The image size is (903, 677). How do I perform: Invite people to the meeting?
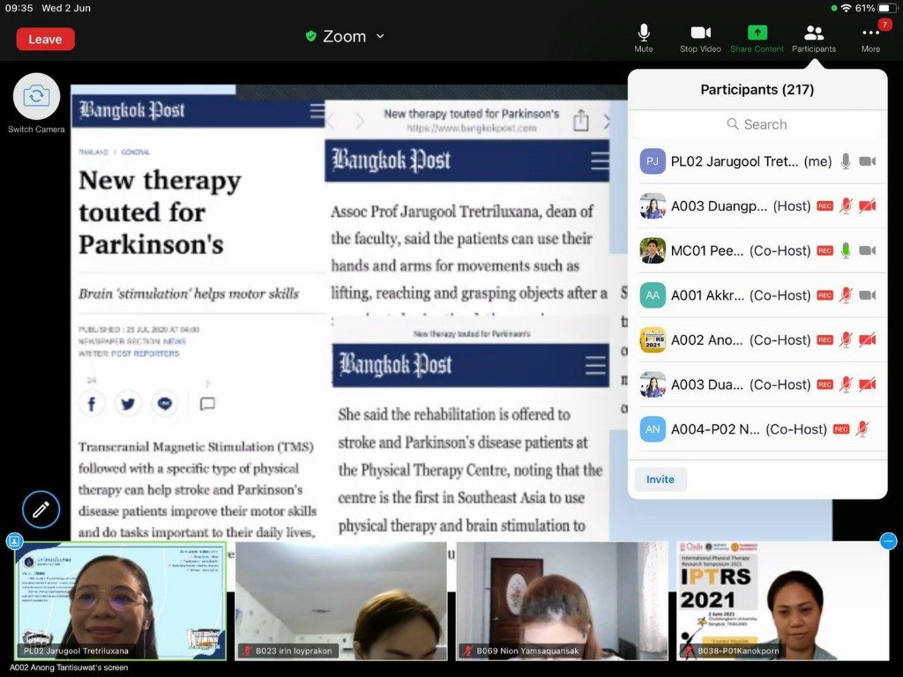tap(660, 479)
